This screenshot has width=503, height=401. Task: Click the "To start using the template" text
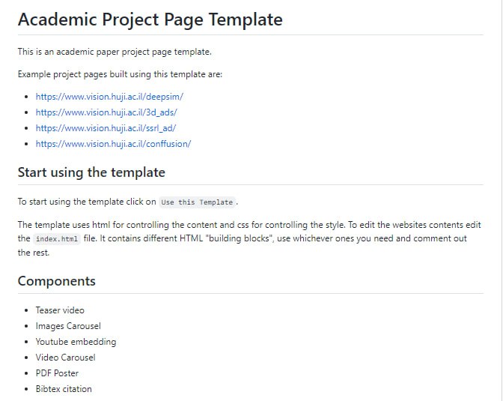click(87, 202)
